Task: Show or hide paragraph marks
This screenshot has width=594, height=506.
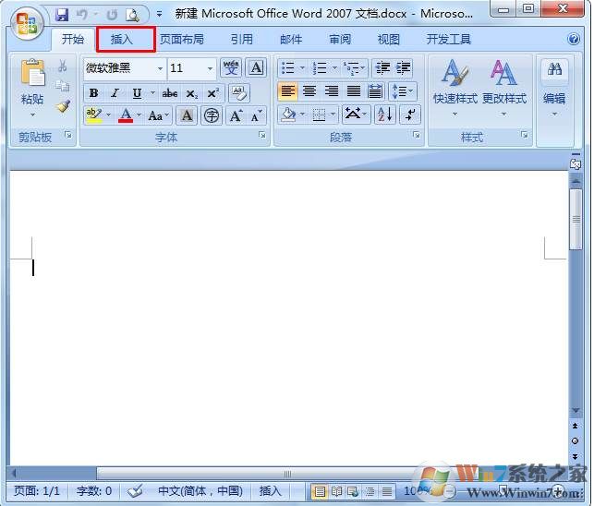Action: [410, 114]
